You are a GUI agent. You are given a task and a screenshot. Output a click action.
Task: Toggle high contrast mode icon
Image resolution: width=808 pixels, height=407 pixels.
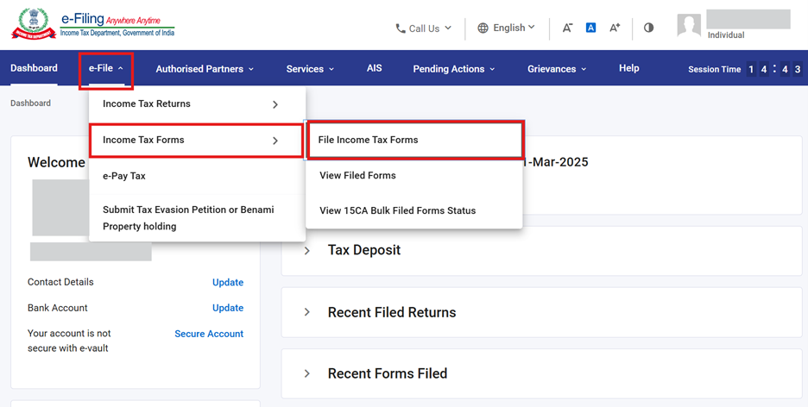648,28
